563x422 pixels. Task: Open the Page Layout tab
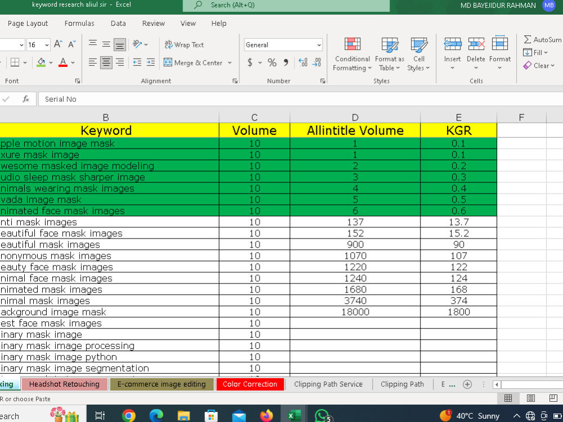(28, 23)
